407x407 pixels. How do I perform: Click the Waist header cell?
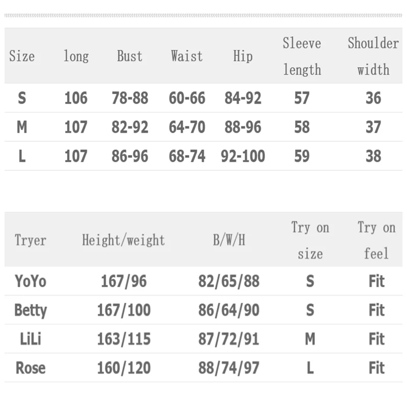(187, 56)
